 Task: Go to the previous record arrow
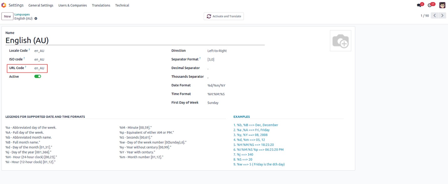pos(435,16)
